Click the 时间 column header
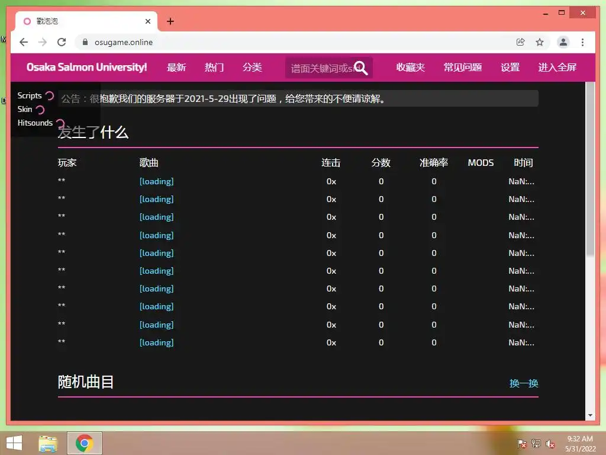The width and height of the screenshot is (606, 455). [523, 162]
